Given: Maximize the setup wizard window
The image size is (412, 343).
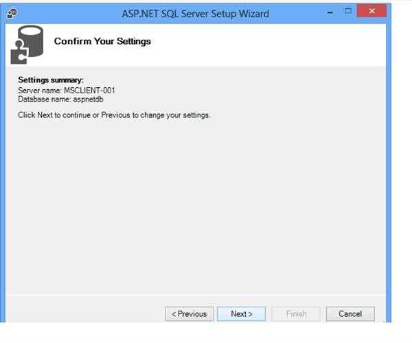Looking at the screenshot, I should (347, 11).
